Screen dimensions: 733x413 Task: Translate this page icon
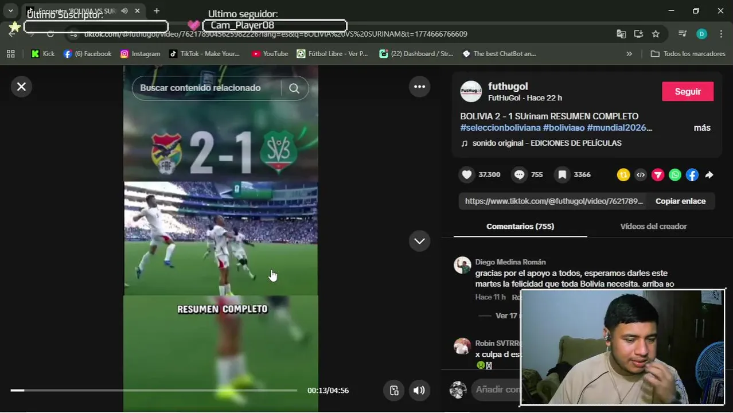pos(621,34)
